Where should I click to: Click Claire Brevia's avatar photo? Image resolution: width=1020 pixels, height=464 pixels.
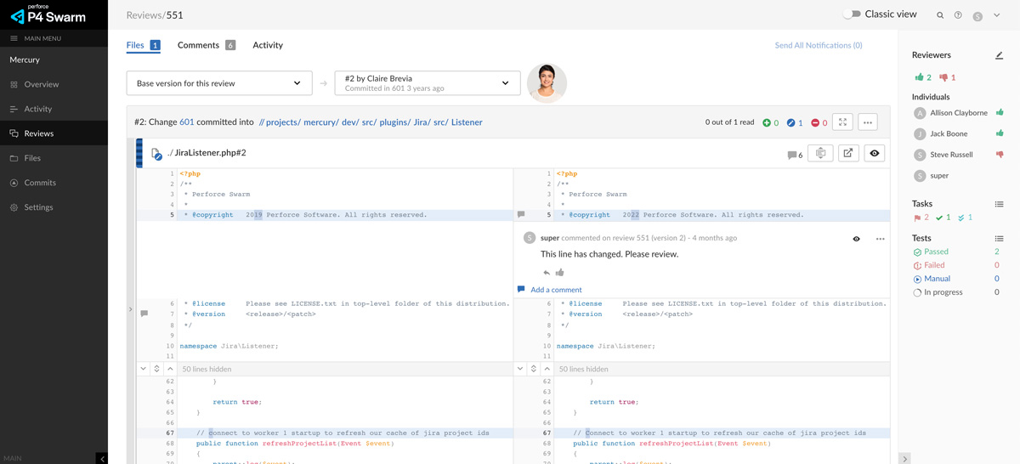(547, 83)
